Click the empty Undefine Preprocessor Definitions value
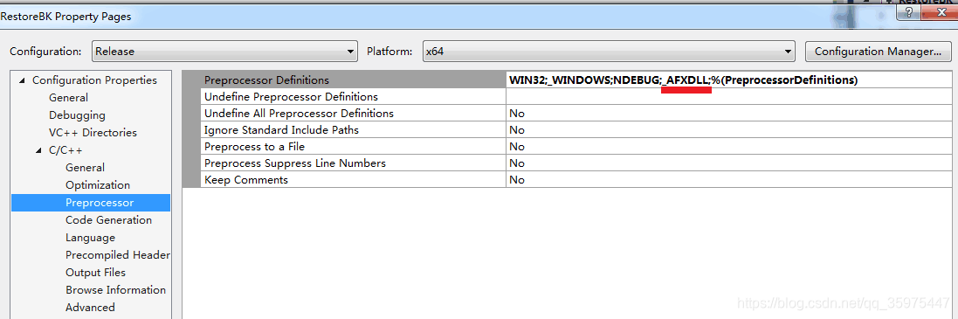The height and width of the screenshot is (319, 958). (729, 96)
